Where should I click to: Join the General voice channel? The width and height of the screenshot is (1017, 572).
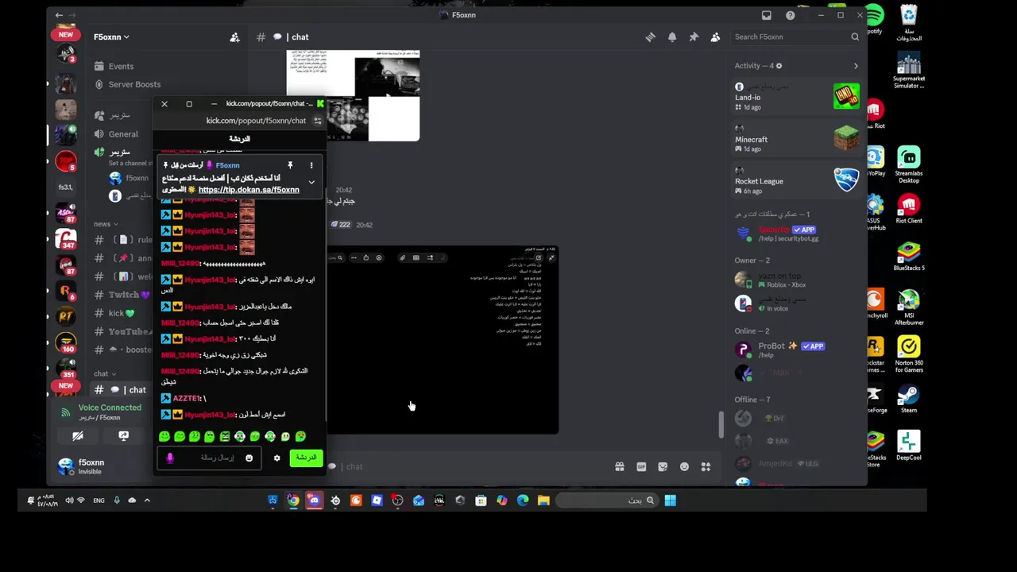pos(123,134)
